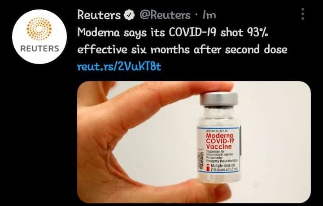Click the red Moderna COVID-19 Vaccine label
The image size is (323, 206).
click(x=220, y=141)
